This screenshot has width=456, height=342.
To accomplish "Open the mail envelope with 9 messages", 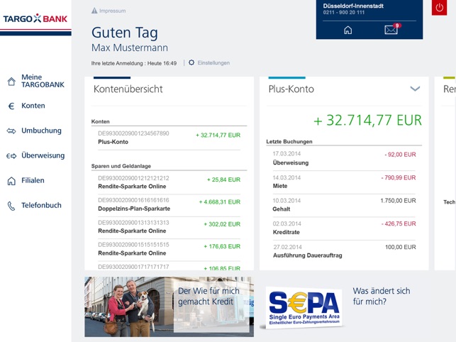I will [x=392, y=29].
